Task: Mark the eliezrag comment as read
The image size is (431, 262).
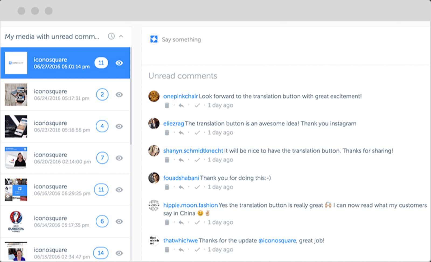Action: pyautogui.click(x=197, y=132)
